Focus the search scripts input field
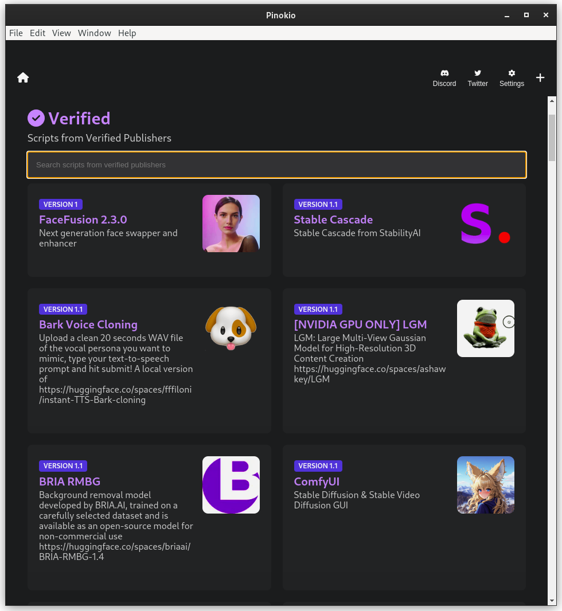This screenshot has width=562, height=611. (x=277, y=165)
